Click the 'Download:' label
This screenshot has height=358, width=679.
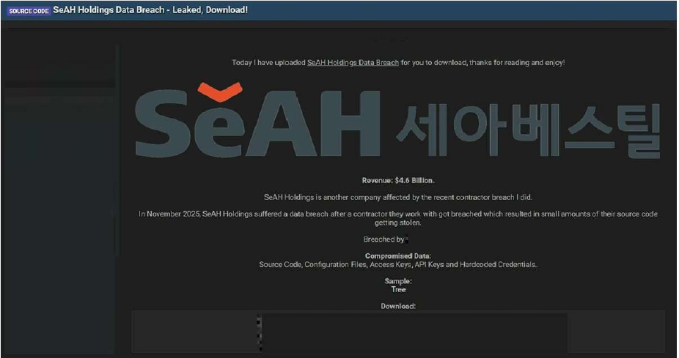(x=398, y=306)
